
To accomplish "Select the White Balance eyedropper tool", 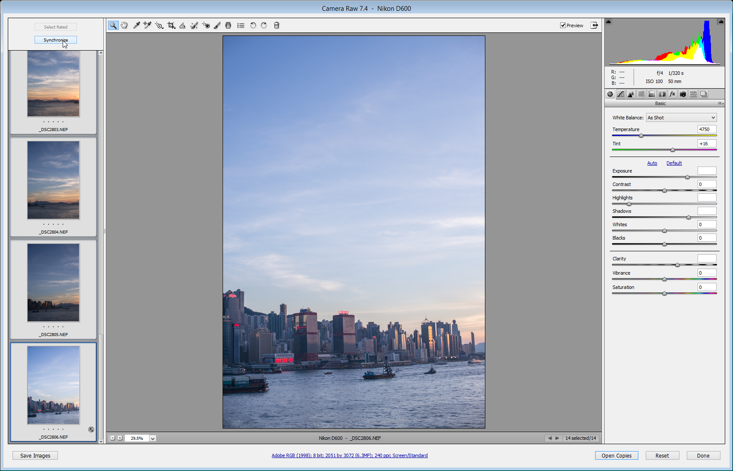I will [x=136, y=26].
